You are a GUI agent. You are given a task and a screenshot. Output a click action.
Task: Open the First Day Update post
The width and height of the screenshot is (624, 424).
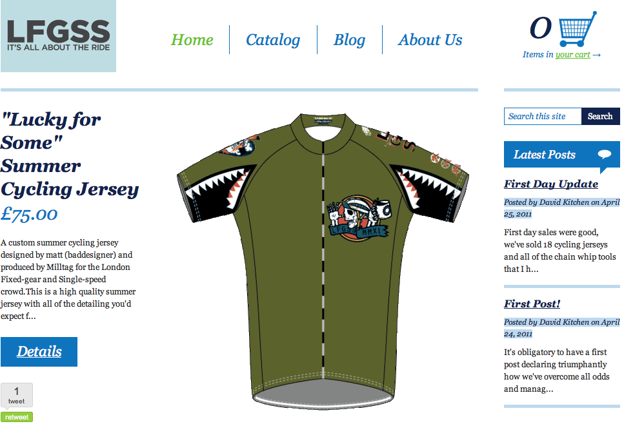[x=551, y=184]
